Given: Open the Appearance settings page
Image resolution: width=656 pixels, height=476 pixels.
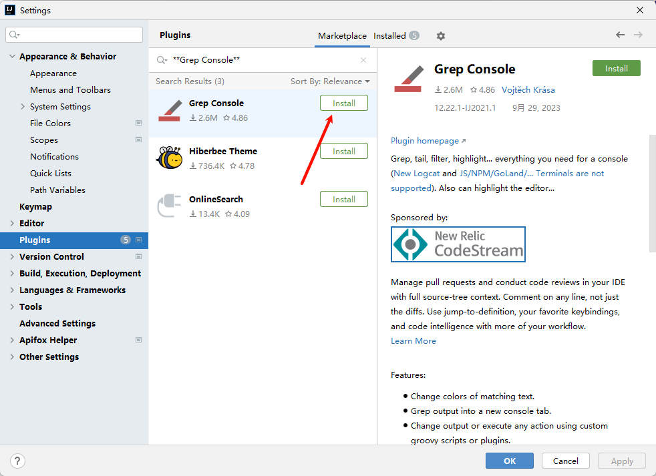Looking at the screenshot, I should point(53,73).
